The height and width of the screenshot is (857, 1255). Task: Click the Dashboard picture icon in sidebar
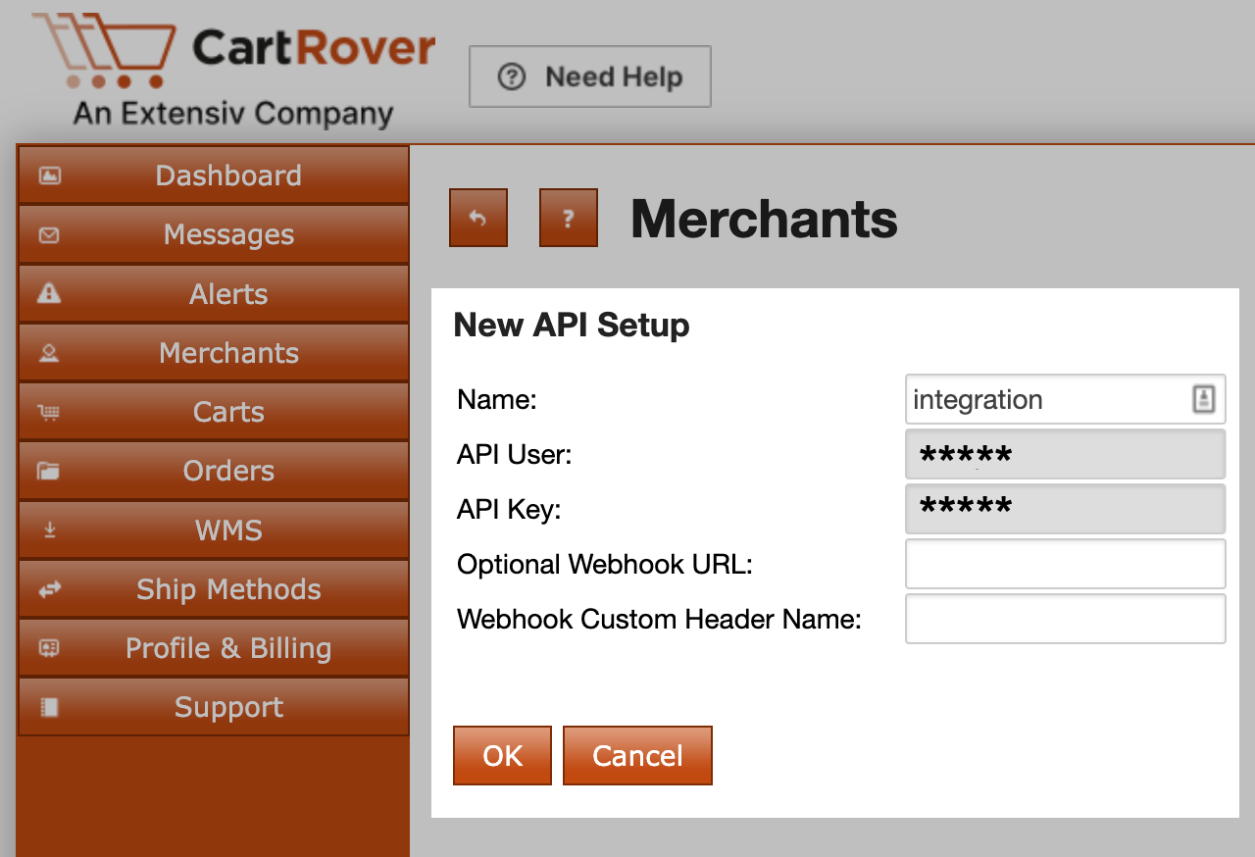(x=49, y=176)
